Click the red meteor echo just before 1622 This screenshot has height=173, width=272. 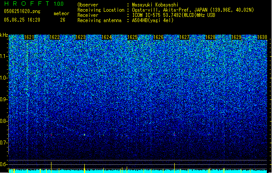point(51,135)
